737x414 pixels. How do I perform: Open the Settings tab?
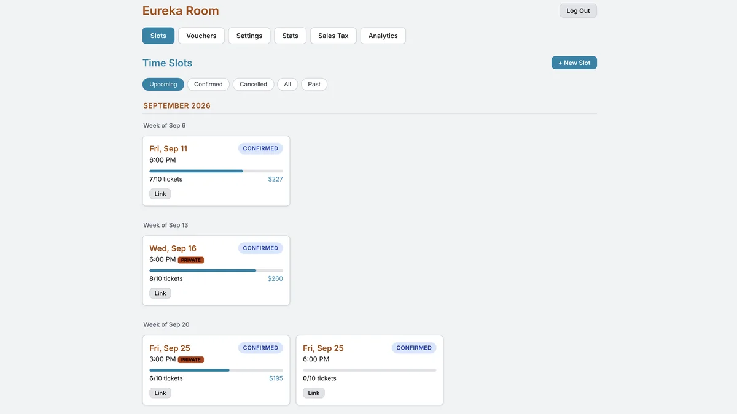pyautogui.click(x=249, y=36)
